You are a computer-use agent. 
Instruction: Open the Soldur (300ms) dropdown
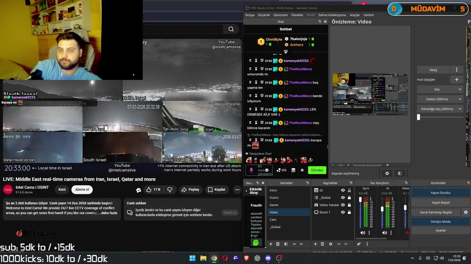coord(440,99)
